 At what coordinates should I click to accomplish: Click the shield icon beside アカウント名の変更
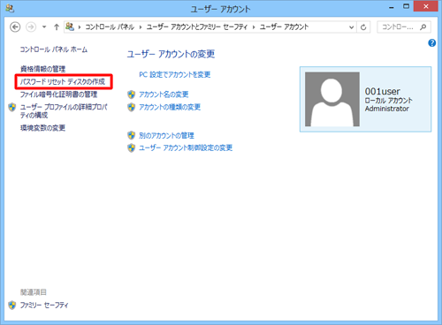tap(131, 94)
